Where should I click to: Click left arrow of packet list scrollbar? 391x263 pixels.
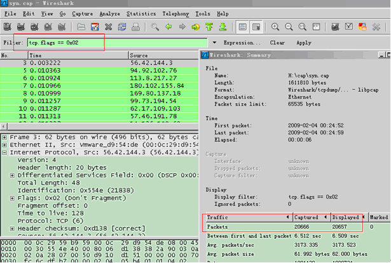click(3, 126)
